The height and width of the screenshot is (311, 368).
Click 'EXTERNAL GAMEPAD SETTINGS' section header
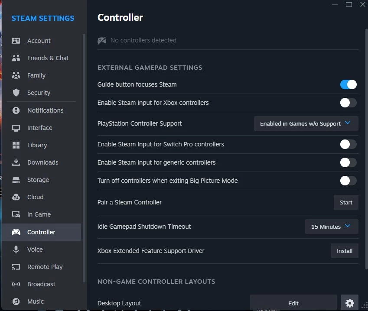(150, 68)
